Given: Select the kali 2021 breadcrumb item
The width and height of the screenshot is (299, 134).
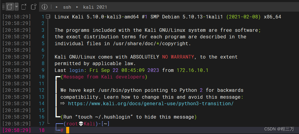Looking at the screenshot, I should click(x=95, y=7).
